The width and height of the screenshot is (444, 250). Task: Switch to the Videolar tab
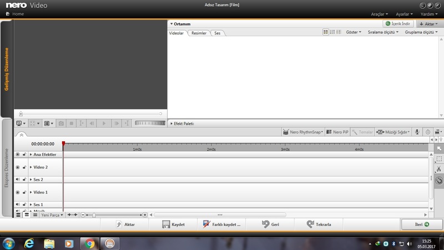click(176, 33)
